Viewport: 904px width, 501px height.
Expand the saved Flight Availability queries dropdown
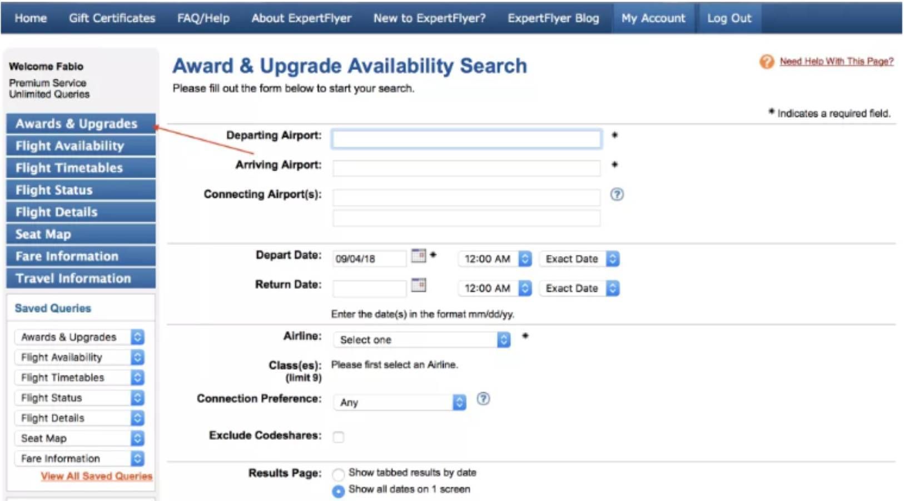(79, 357)
